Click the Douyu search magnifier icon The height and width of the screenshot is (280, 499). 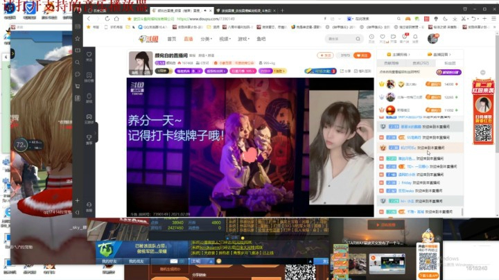click(x=358, y=39)
